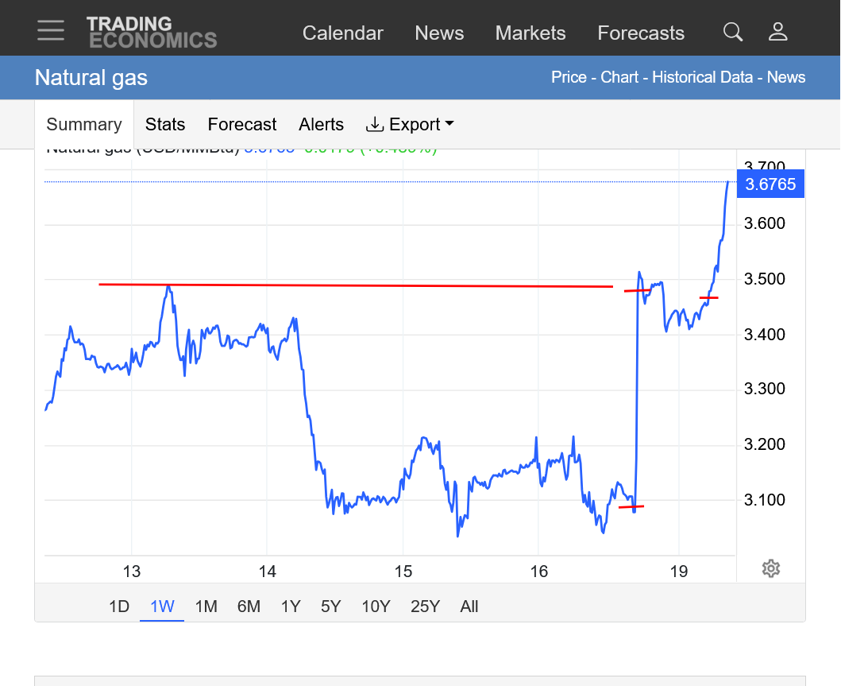This screenshot has height=686, width=841.
Task: Go to the Calendar menu
Action: (342, 33)
